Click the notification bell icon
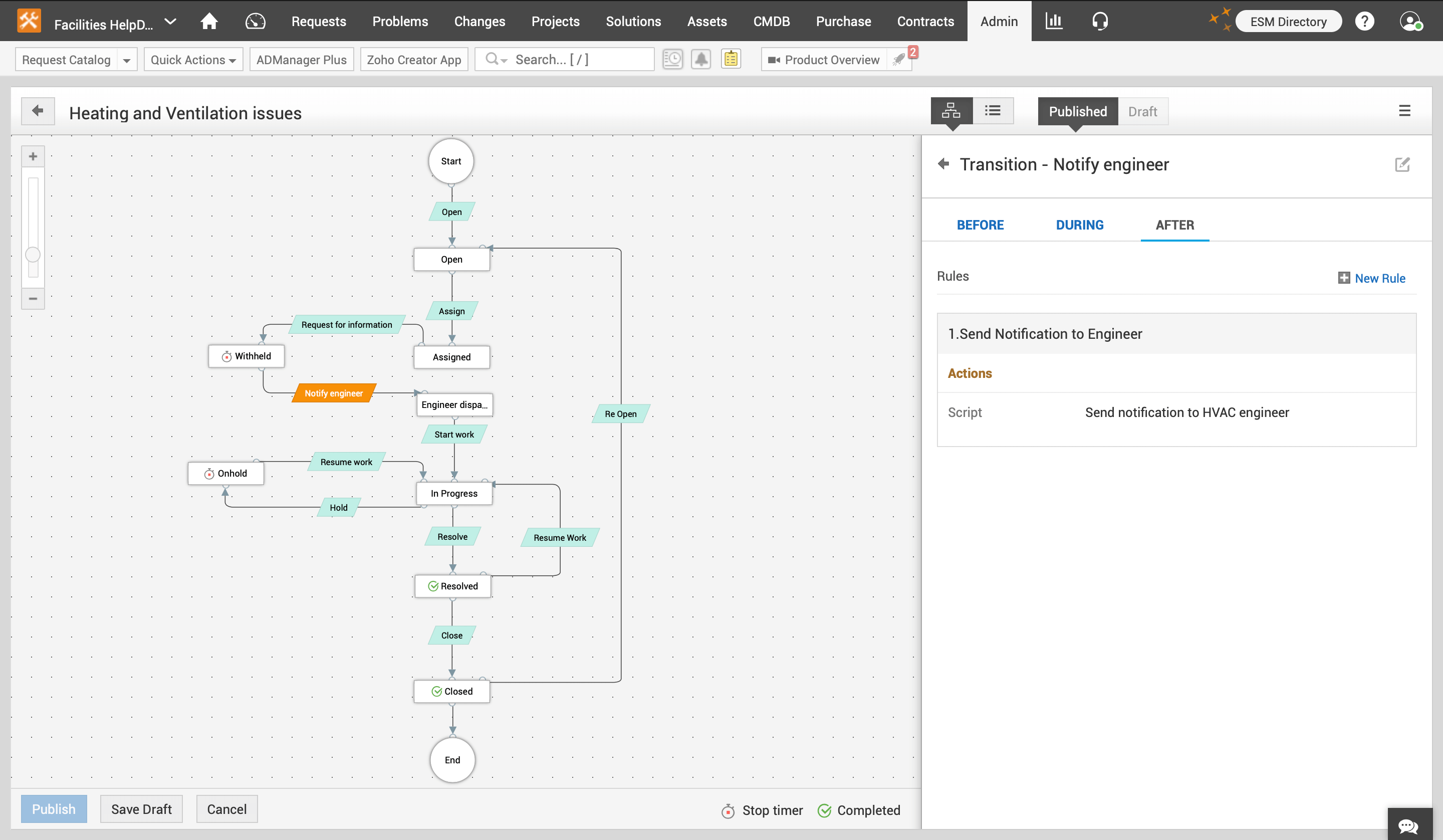 (x=701, y=59)
